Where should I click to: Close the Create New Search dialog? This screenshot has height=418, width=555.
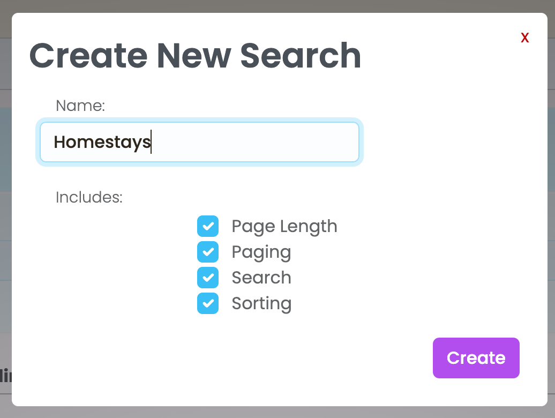[525, 38]
